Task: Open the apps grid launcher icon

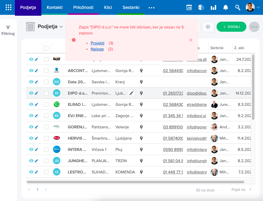Action: click(x=9, y=7)
